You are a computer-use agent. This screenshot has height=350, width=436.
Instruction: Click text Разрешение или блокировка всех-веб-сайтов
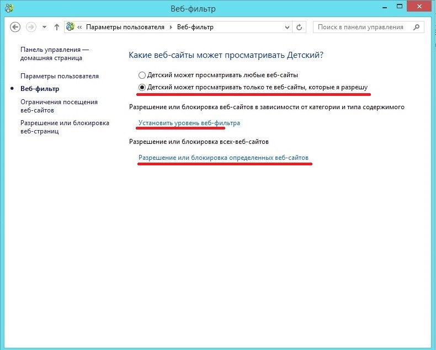[x=199, y=142]
